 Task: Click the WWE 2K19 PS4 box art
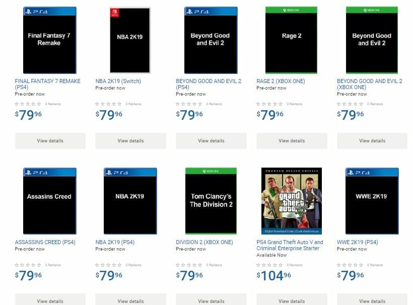click(372, 201)
